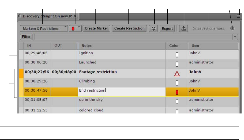Click inside the filter text field
The image size is (244, 140).
(133, 37)
